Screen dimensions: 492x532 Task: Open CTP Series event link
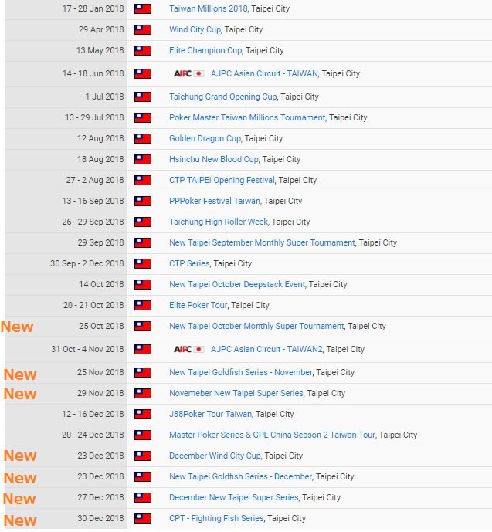point(189,263)
